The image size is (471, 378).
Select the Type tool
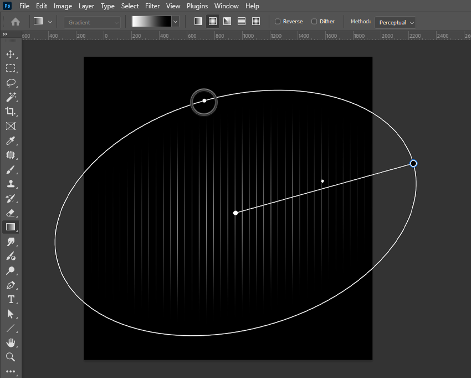coord(11,299)
